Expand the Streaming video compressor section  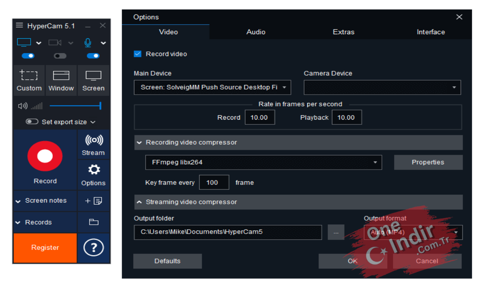pos(298,202)
